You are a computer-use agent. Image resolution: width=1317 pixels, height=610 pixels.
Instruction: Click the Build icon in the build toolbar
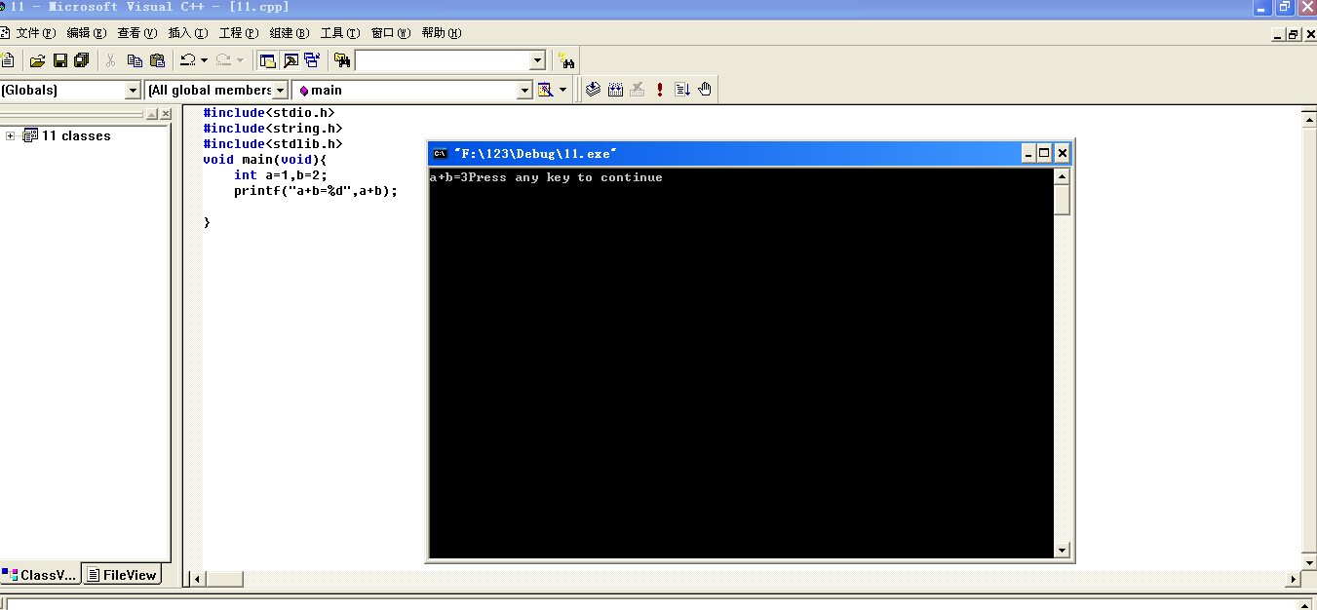click(615, 90)
